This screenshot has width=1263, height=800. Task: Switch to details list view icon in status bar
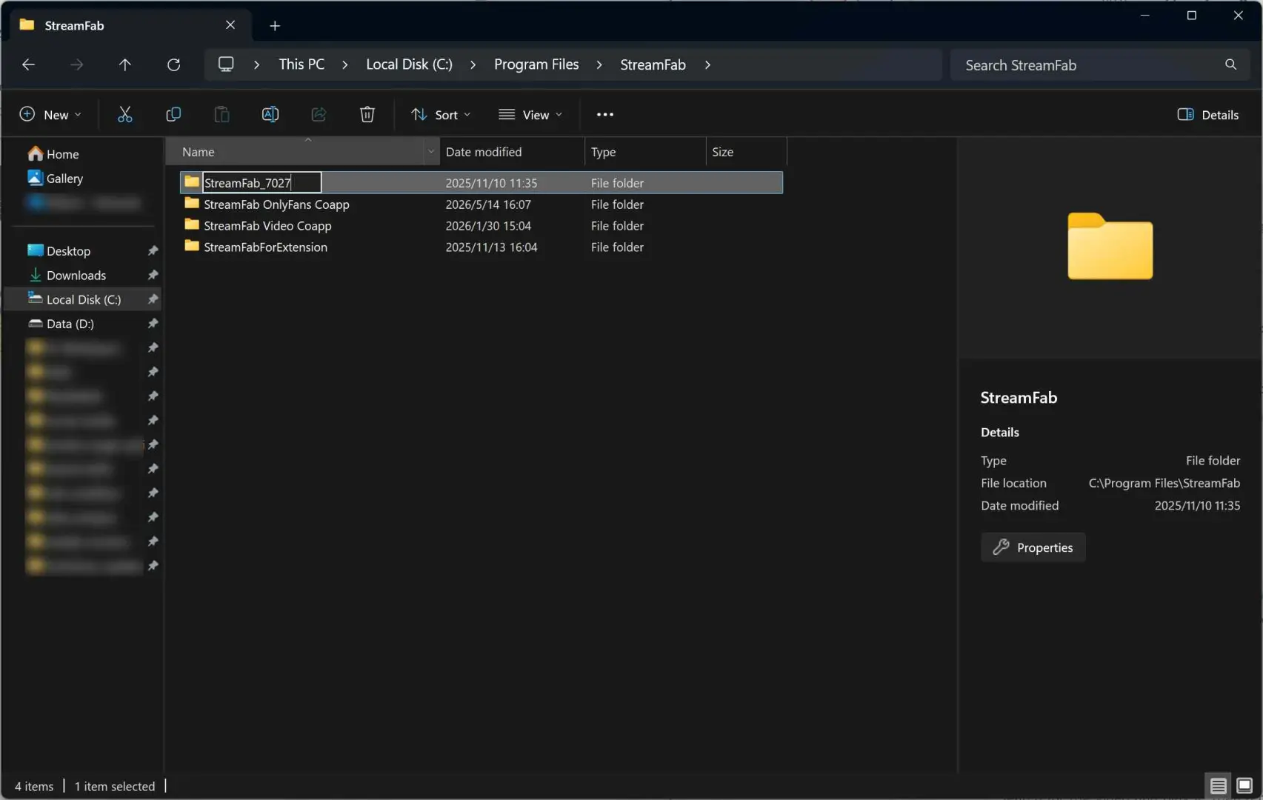coord(1218,785)
